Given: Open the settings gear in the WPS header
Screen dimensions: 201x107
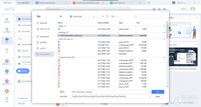Looking at the screenshot, I should pyautogui.click(x=159, y=9).
